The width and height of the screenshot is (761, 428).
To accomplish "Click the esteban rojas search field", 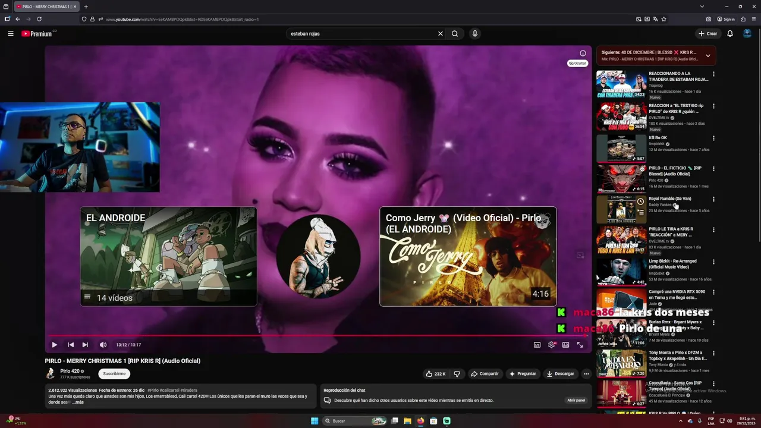I will point(363,34).
